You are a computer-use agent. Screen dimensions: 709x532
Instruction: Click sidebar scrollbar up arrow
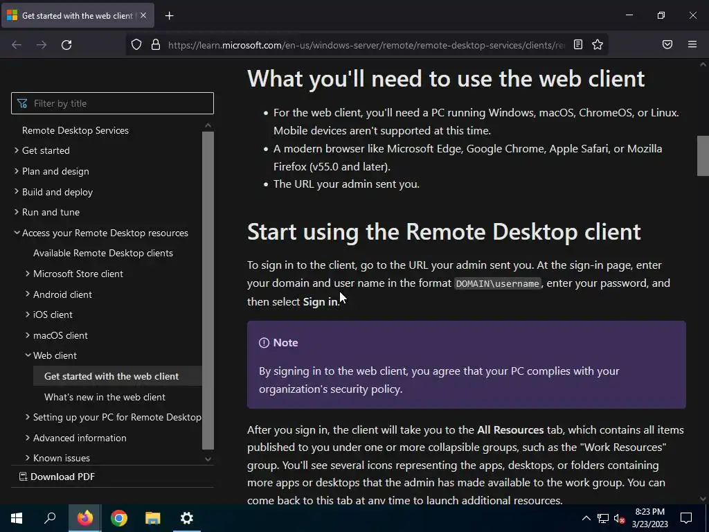[208, 125]
